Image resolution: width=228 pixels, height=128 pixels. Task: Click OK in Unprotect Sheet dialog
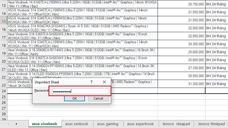click(74, 98)
